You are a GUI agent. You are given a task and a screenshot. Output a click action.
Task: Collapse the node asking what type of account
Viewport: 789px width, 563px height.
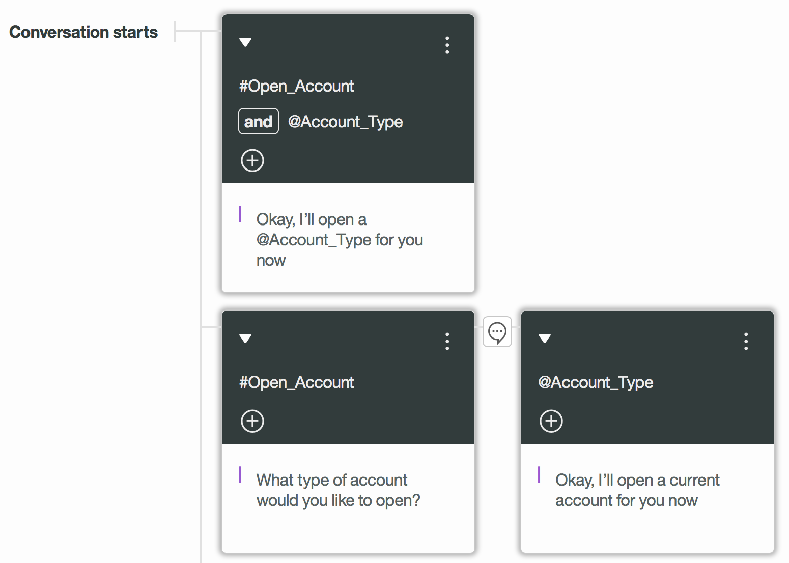(245, 339)
